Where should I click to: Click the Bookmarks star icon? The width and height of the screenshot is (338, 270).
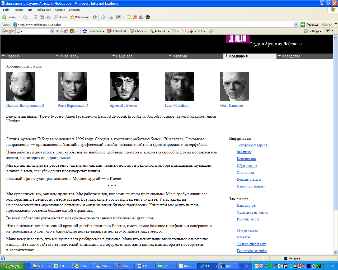(x=85, y=31)
